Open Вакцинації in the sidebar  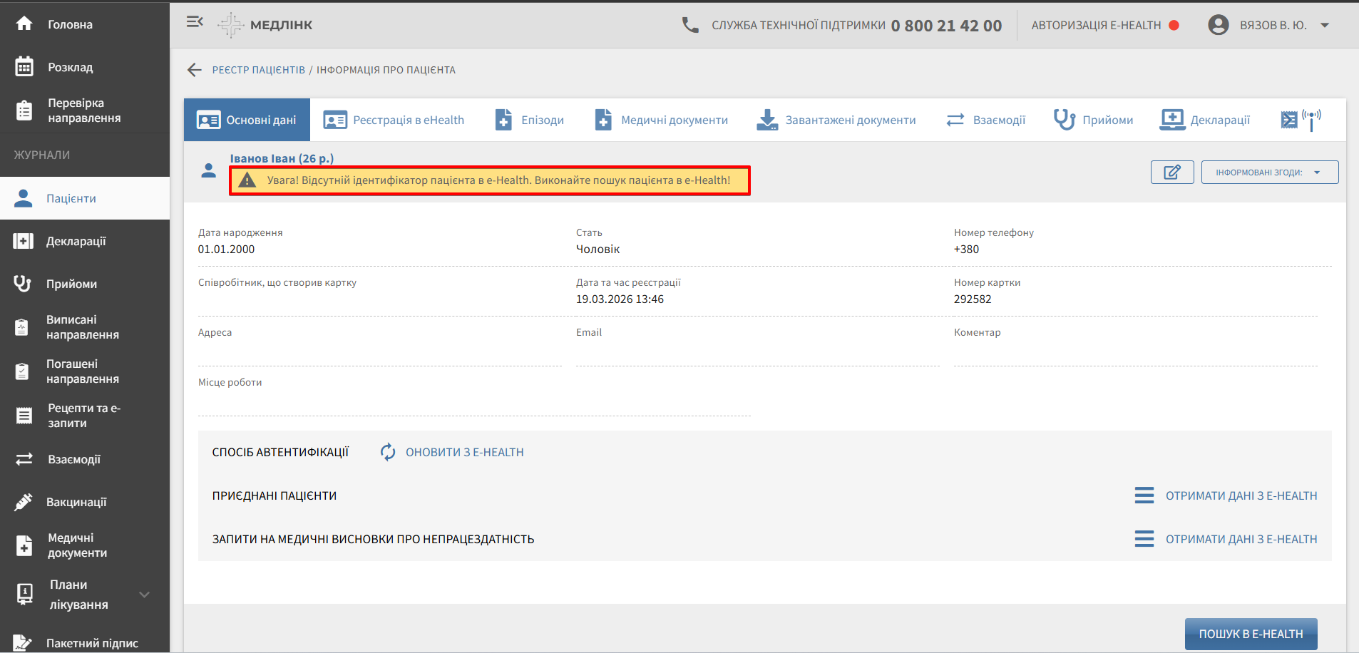pos(76,502)
